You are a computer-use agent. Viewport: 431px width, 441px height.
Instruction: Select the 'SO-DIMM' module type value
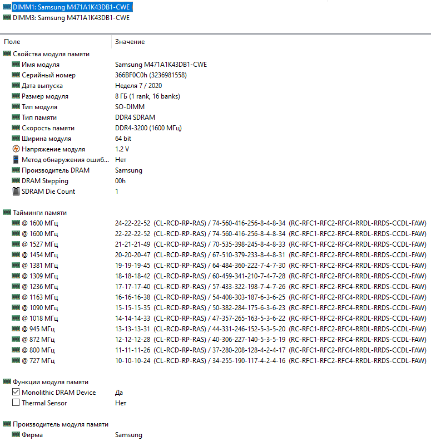click(x=130, y=107)
